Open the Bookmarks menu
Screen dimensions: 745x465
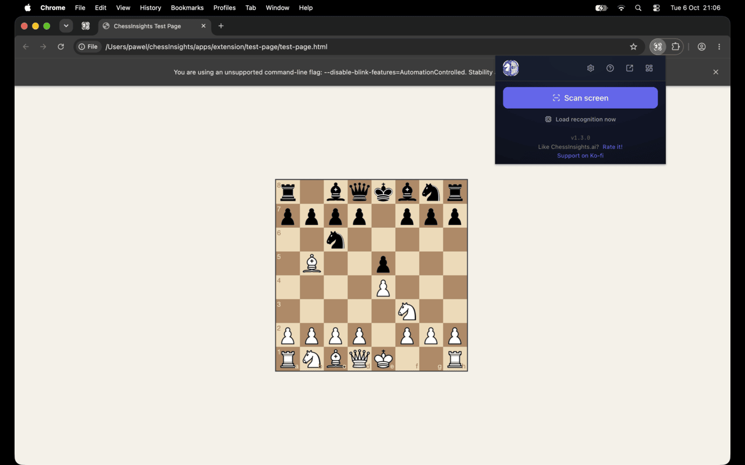point(187,8)
